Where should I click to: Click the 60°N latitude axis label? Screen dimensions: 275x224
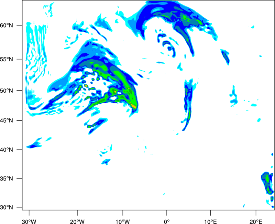7,26
